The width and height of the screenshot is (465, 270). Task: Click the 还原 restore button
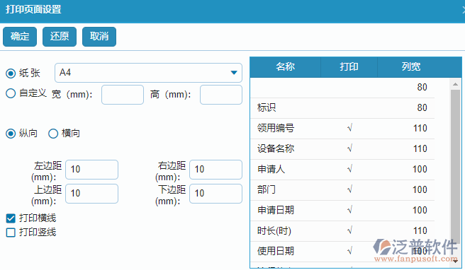(60, 37)
